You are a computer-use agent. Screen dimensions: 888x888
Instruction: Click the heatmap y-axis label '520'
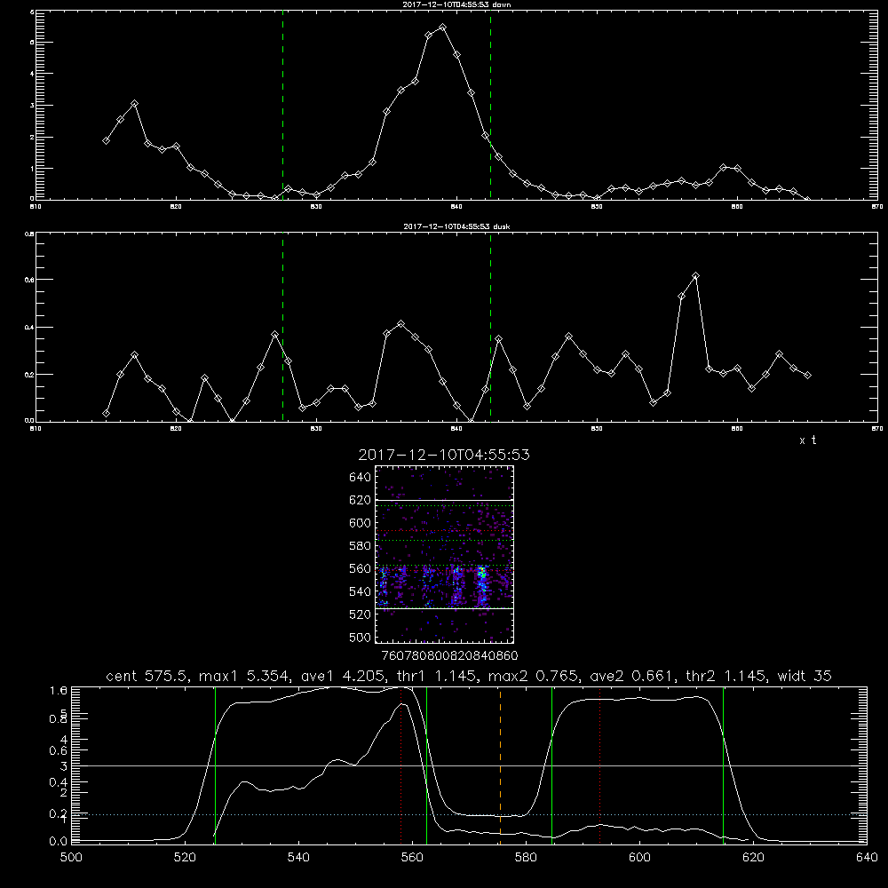click(x=361, y=614)
